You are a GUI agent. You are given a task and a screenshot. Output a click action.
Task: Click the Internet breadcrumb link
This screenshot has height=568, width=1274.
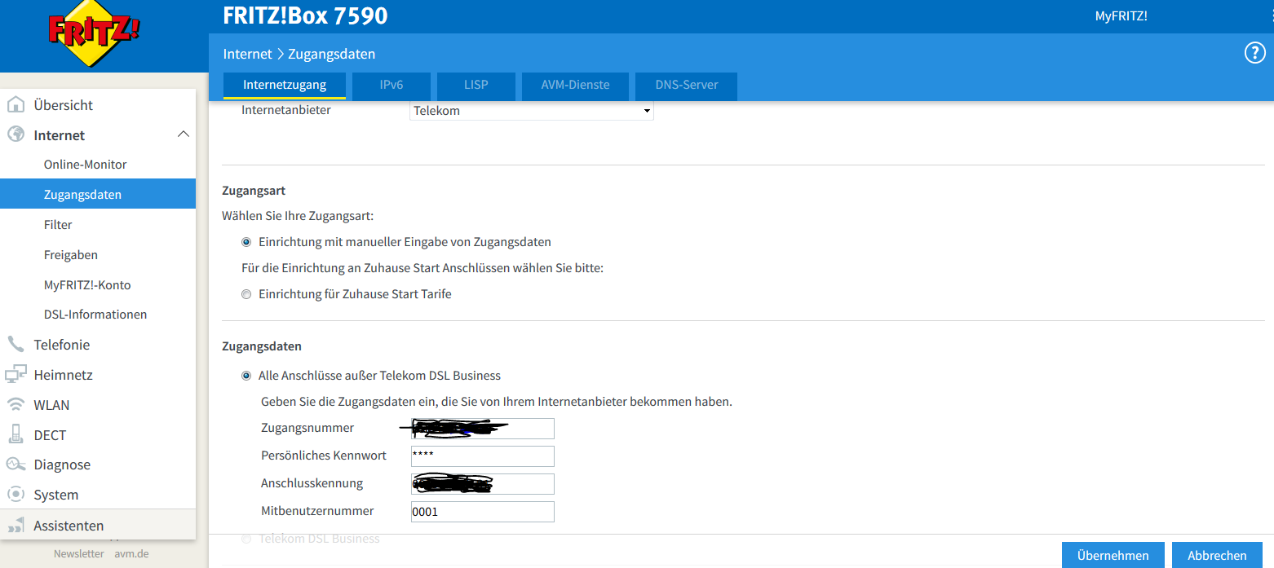tap(247, 54)
